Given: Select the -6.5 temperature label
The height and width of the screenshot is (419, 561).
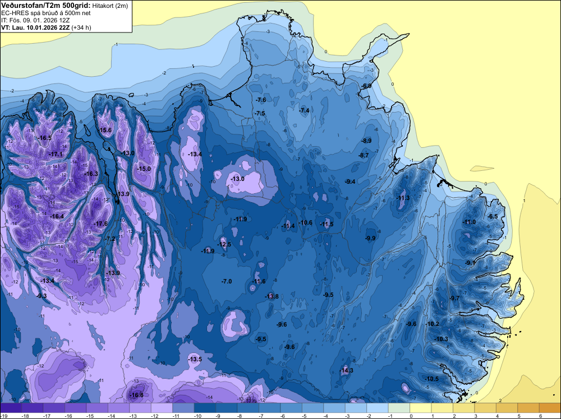Looking at the screenshot, I should pyautogui.click(x=493, y=216).
